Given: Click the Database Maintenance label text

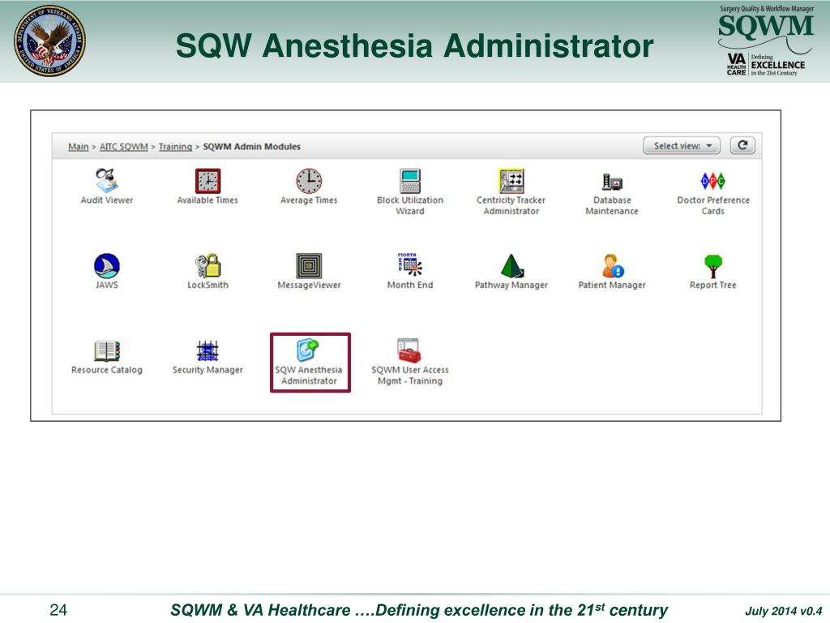Looking at the screenshot, I should click(x=612, y=205).
